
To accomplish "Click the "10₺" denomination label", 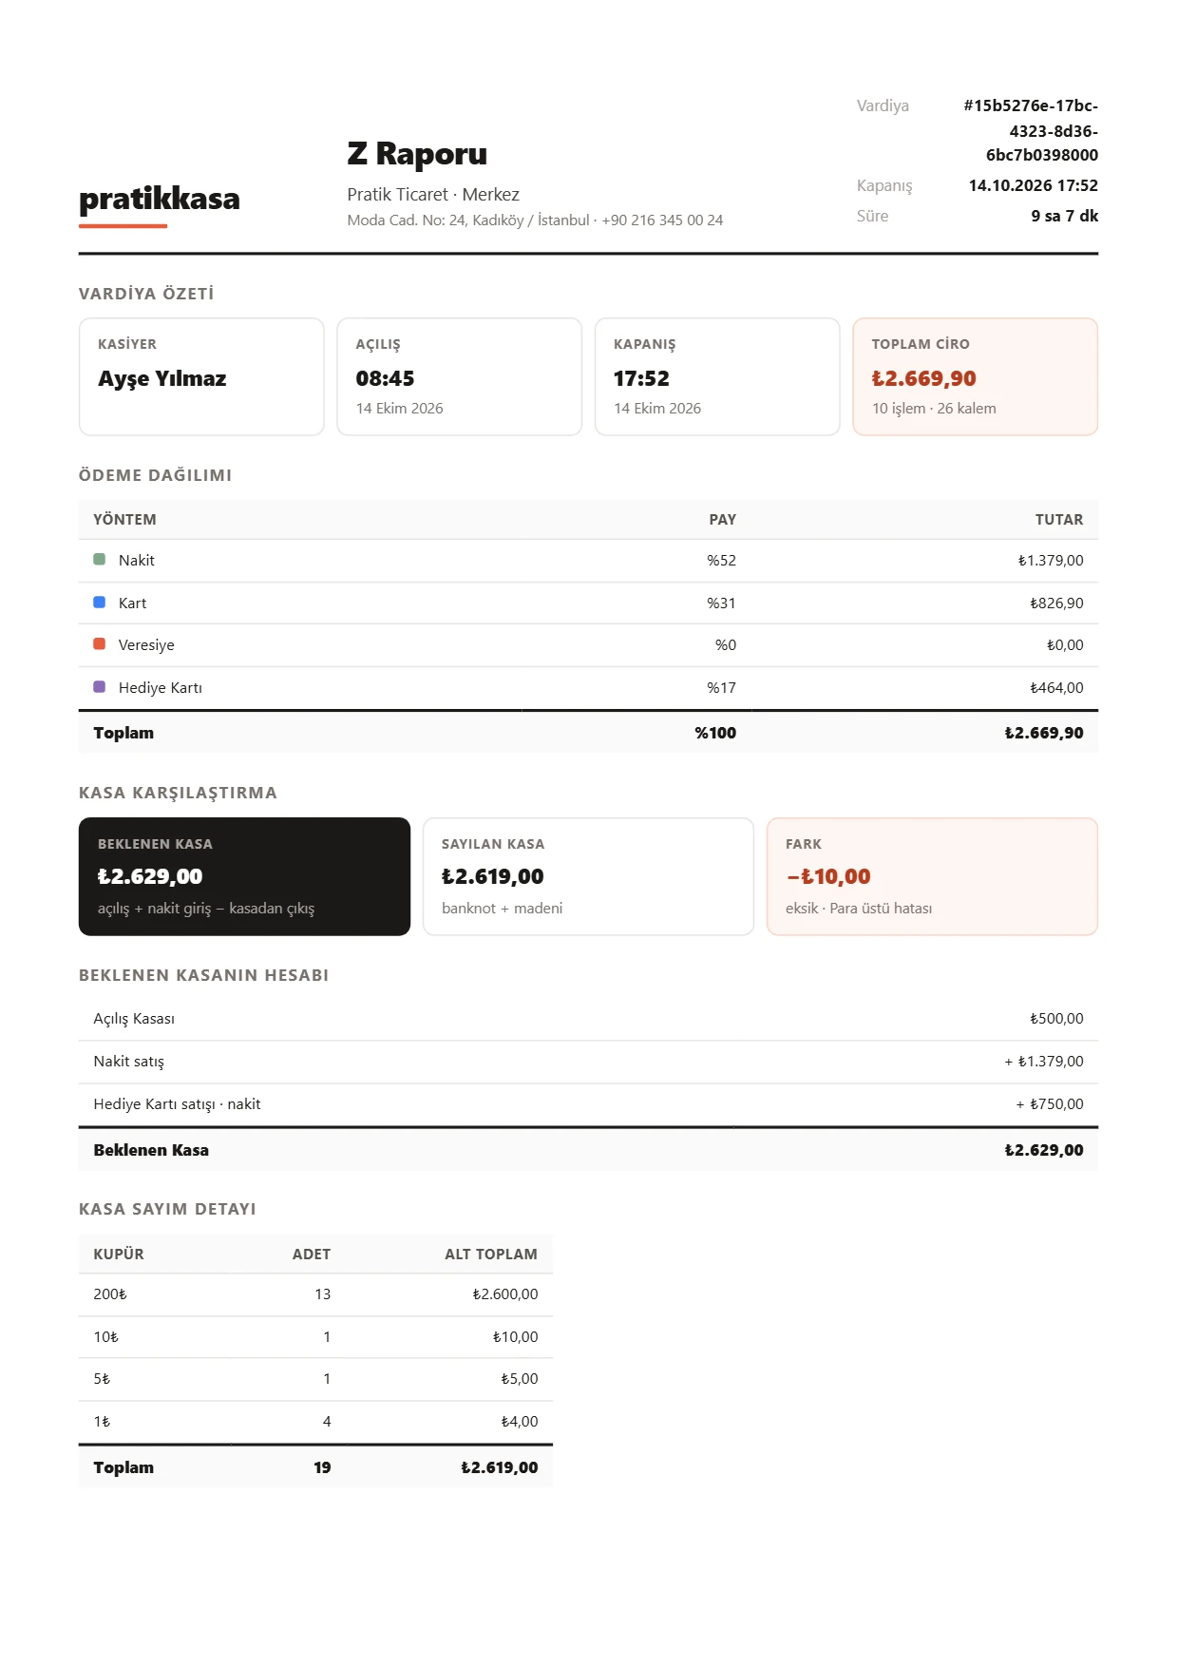I will (x=105, y=1337).
